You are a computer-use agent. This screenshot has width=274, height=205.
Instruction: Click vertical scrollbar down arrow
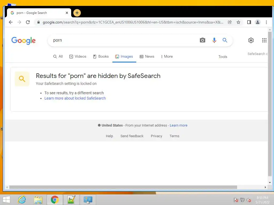[x=270, y=183]
